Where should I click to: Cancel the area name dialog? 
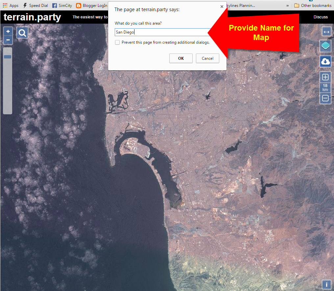pos(207,58)
